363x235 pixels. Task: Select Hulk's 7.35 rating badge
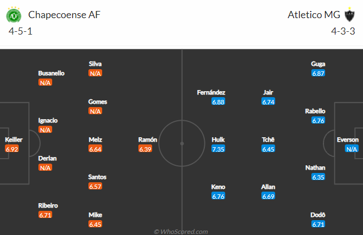click(218, 149)
